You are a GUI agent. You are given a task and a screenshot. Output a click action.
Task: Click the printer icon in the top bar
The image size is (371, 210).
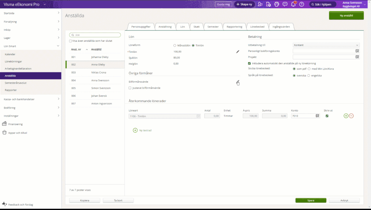[x=276, y=4]
